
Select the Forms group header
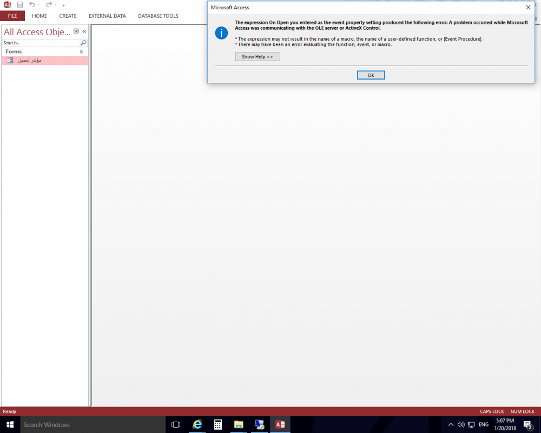[45, 51]
